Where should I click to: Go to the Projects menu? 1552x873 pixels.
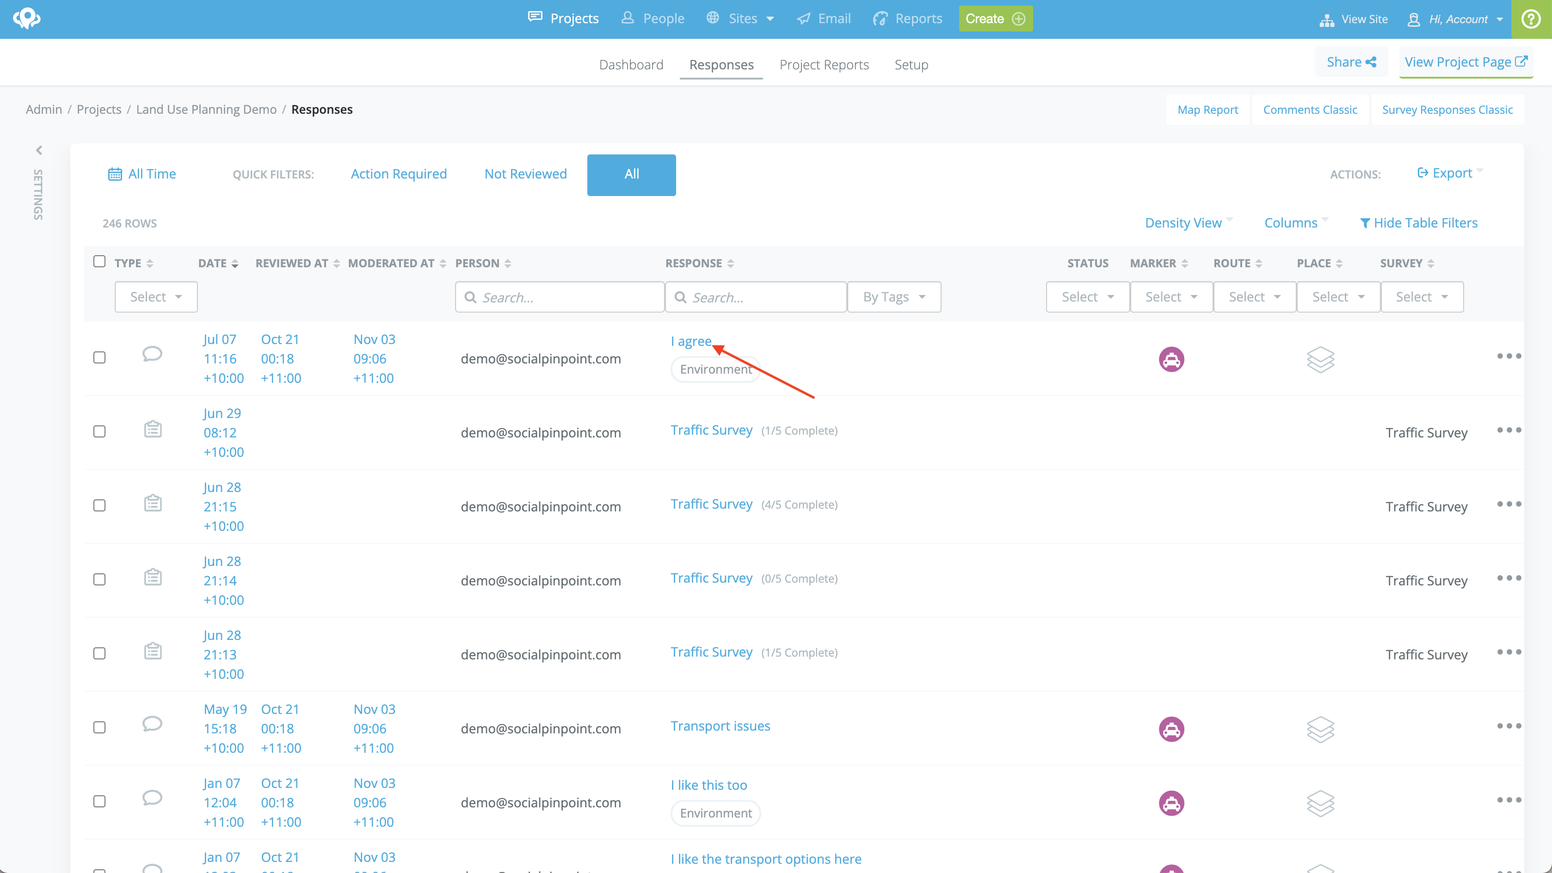(x=563, y=18)
